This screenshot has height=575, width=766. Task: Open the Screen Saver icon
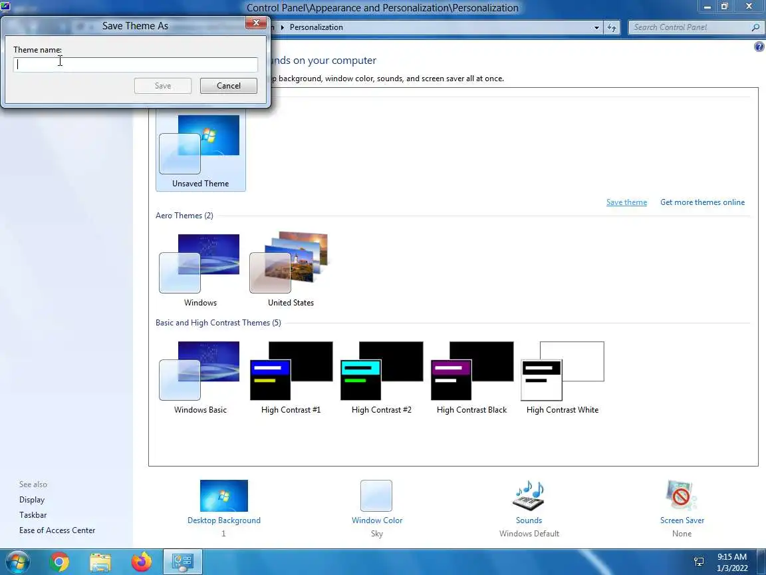point(682,495)
